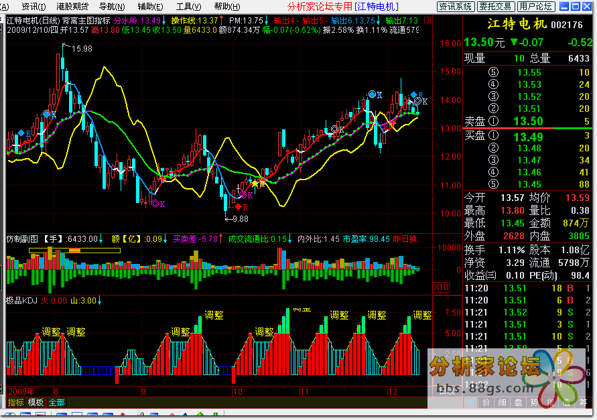Select the 价 tab under the trade list
This screenshot has height=420, width=597.
tap(486, 403)
